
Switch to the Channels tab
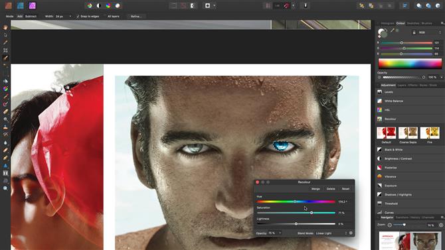(428, 218)
